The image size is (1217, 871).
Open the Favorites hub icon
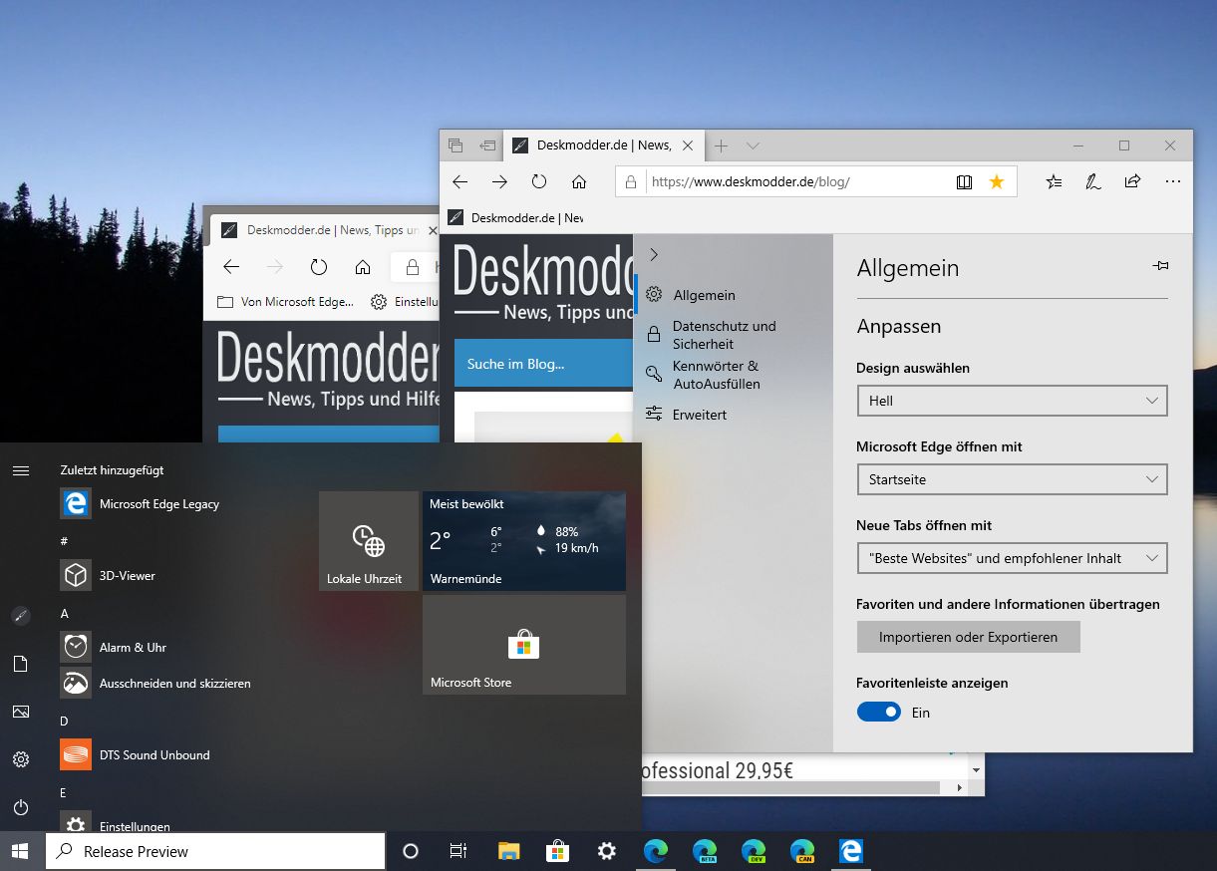pyautogui.click(x=1054, y=181)
